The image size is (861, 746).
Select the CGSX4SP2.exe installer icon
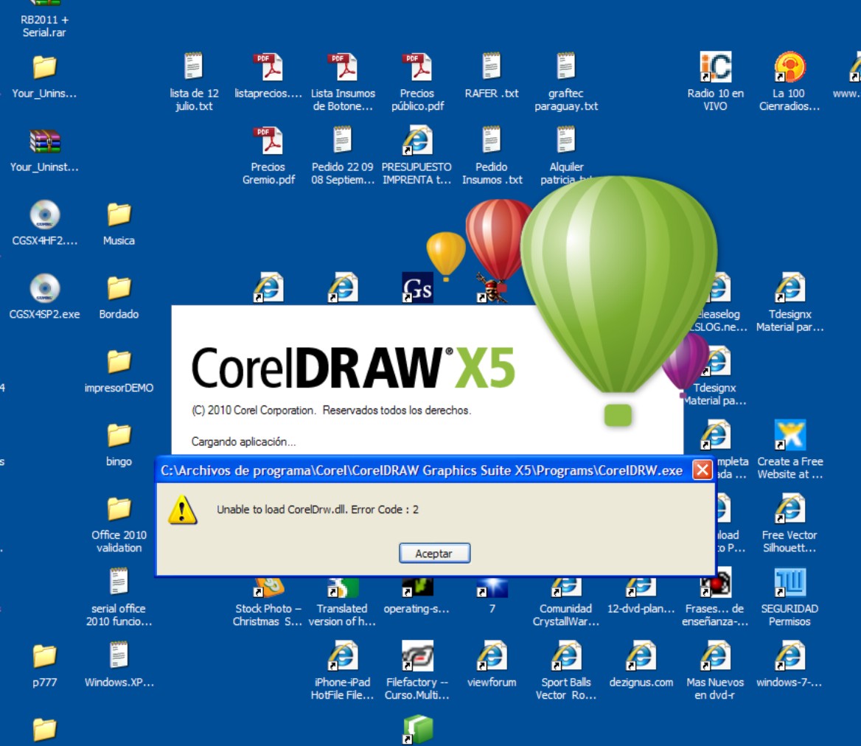[44, 289]
